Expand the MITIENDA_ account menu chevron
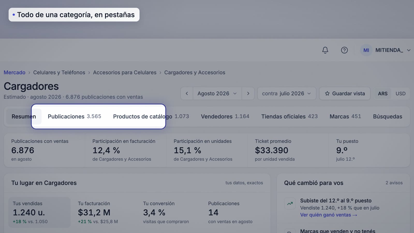The image size is (414, 233). pyautogui.click(x=409, y=50)
